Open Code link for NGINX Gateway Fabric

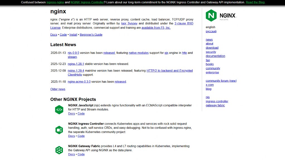81,154
